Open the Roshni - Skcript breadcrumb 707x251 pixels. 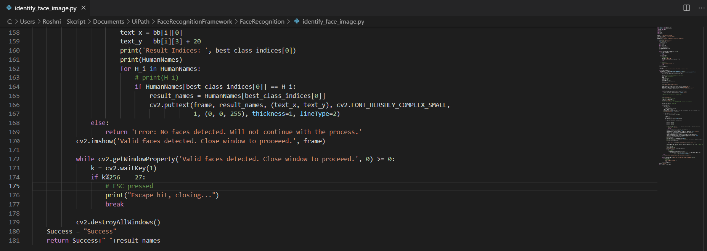coord(64,21)
